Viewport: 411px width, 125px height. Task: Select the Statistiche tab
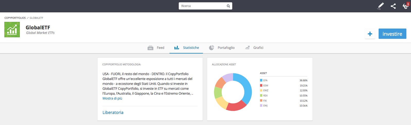click(x=186, y=48)
